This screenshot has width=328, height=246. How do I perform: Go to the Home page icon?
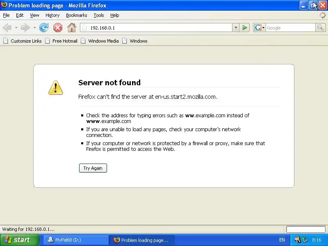point(71,27)
